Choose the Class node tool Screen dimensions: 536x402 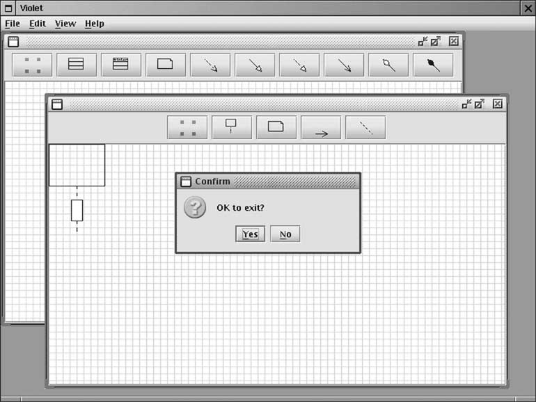[77, 65]
